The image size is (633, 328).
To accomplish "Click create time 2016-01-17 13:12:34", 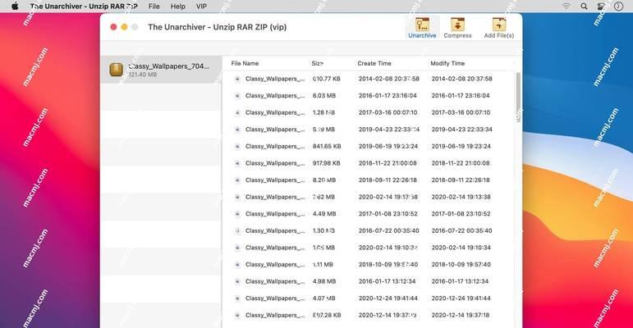I will [388, 281].
